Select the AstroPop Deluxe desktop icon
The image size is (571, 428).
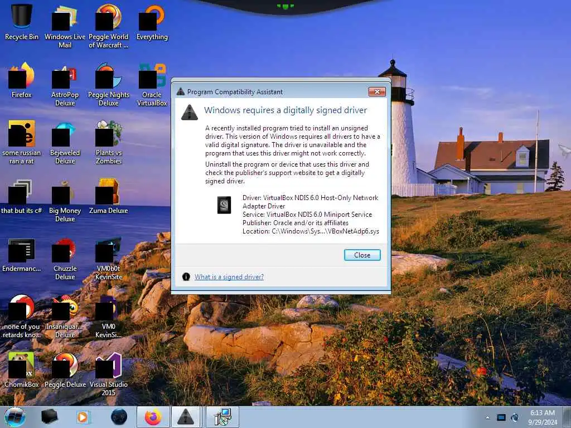(x=65, y=85)
